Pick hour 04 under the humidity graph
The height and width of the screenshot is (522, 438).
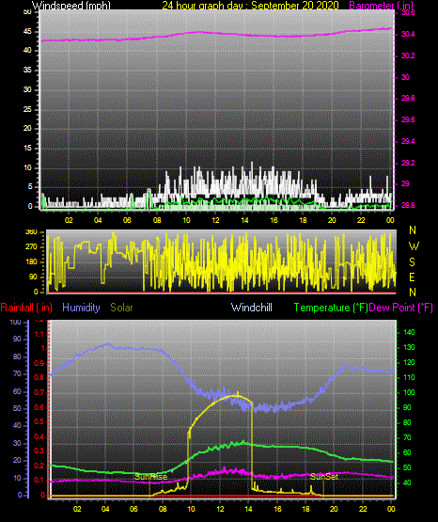105,509
